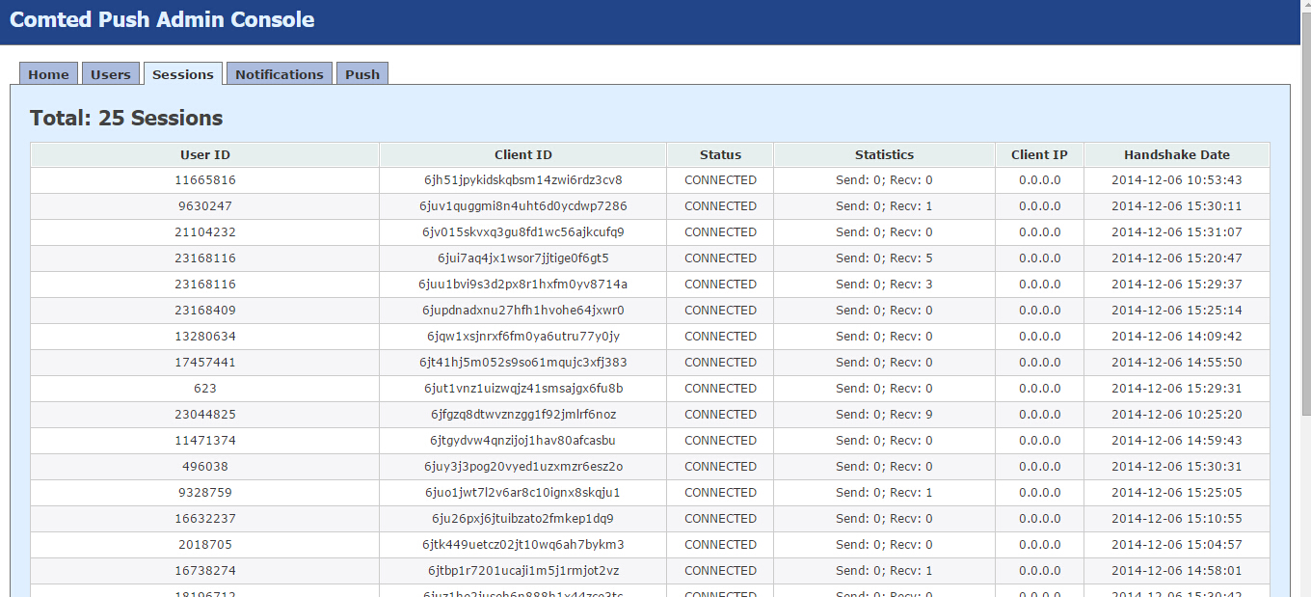Screen dimensions: 1311x597
Task: Click the Handshake Date column header
Action: point(1177,154)
